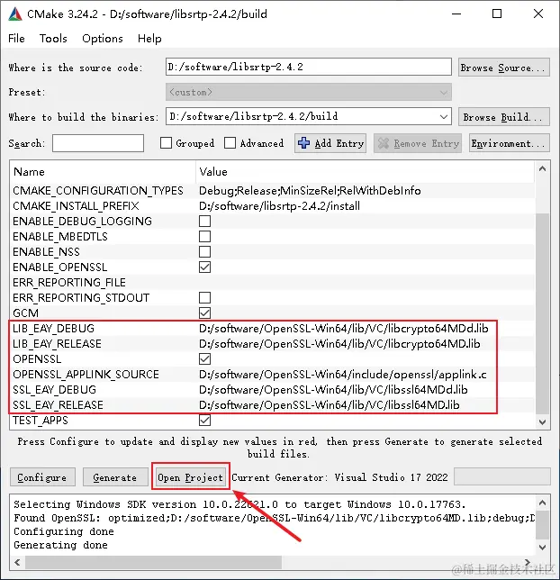Screen dimensions: 560x580
Task: Uncheck the TEST_APPS checkbox
Action: pyautogui.click(x=205, y=421)
